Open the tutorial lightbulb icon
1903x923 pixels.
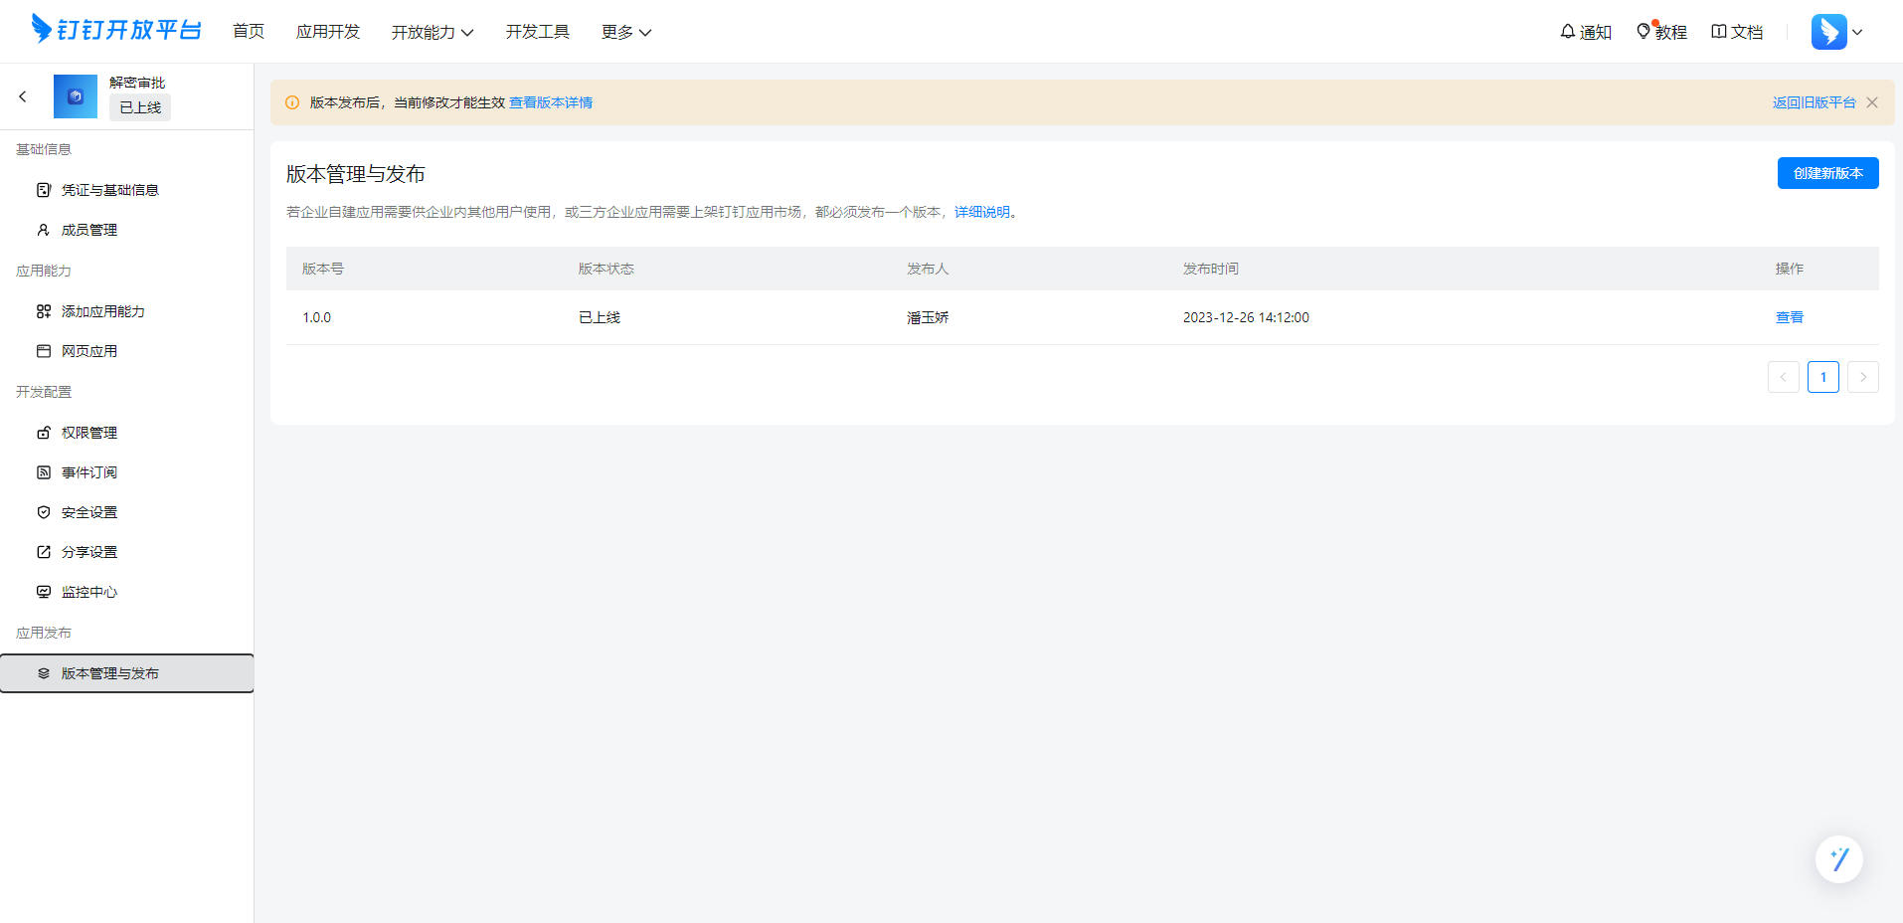coord(1643,32)
